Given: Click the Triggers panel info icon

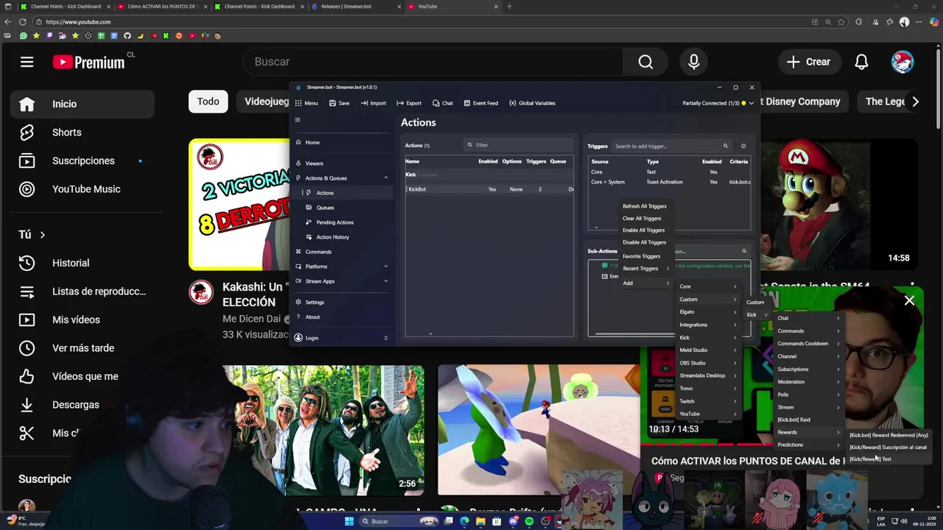Looking at the screenshot, I should (x=743, y=146).
